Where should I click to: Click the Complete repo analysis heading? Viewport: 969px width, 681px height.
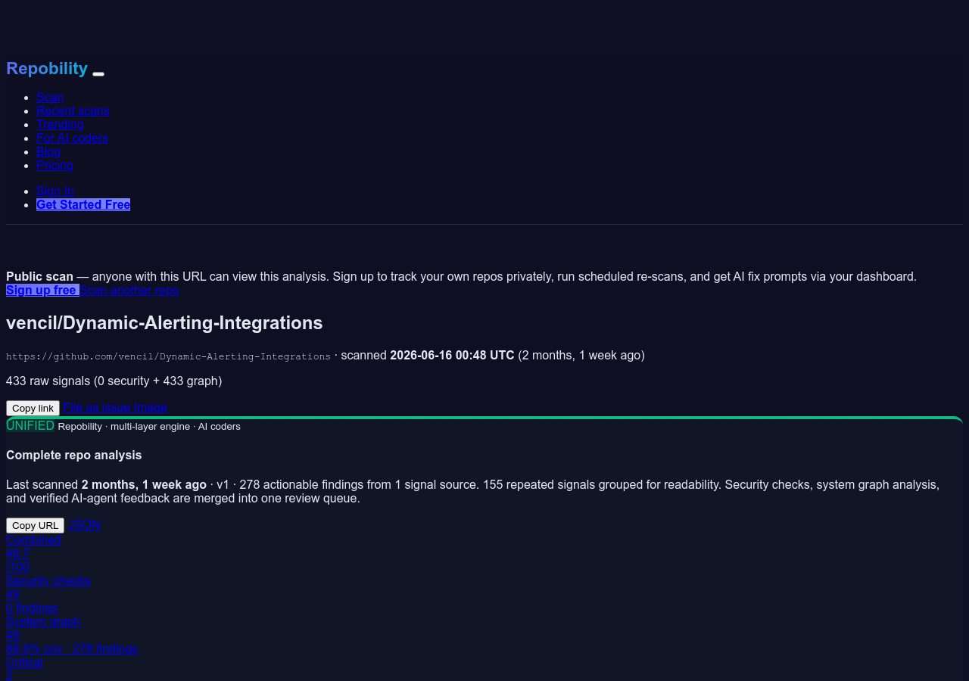[74, 455]
